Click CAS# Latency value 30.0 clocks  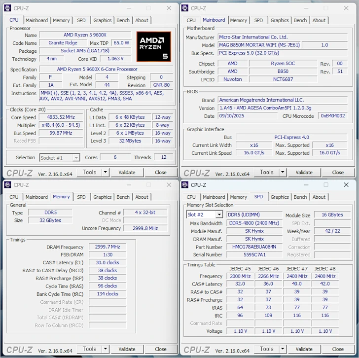point(108,262)
